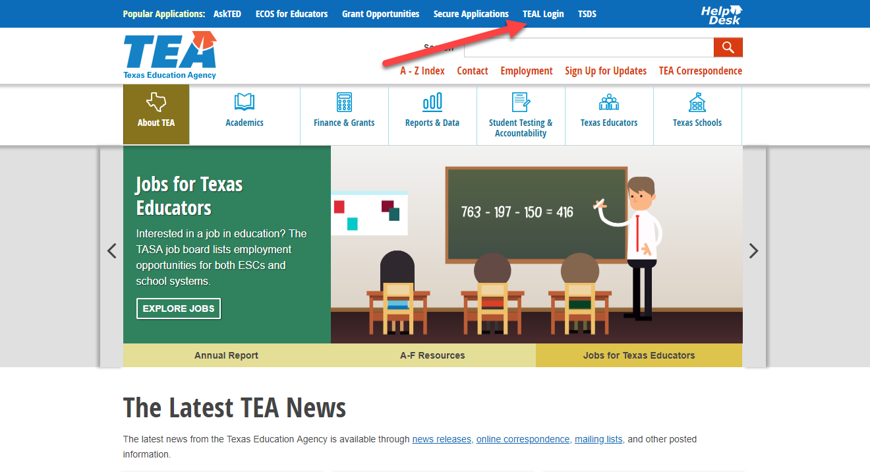Open the Academics section icon
870x472 pixels.
[244, 103]
